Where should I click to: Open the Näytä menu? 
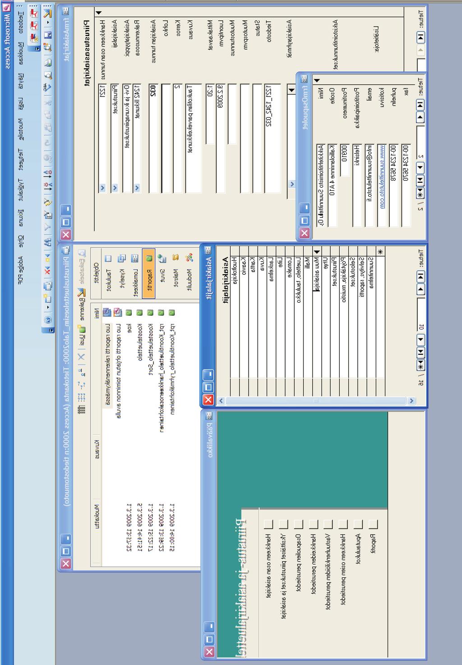point(21,80)
